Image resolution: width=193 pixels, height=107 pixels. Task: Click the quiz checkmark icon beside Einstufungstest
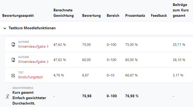(13, 75)
